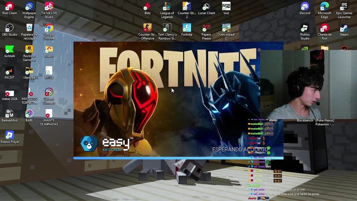Select Counter-Strike Global Offensive shortcut
This screenshot has width=357, height=201.
point(148,32)
